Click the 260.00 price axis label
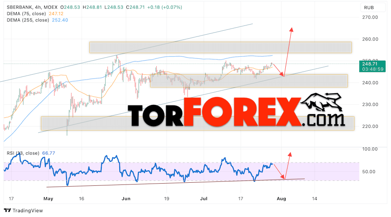391x217 pixels. (x=370, y=39)
